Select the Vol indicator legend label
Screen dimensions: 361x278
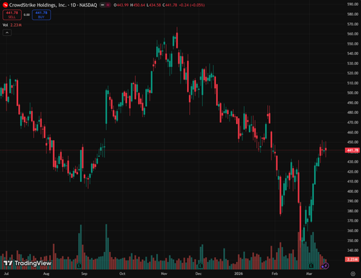tap(5, 25)
